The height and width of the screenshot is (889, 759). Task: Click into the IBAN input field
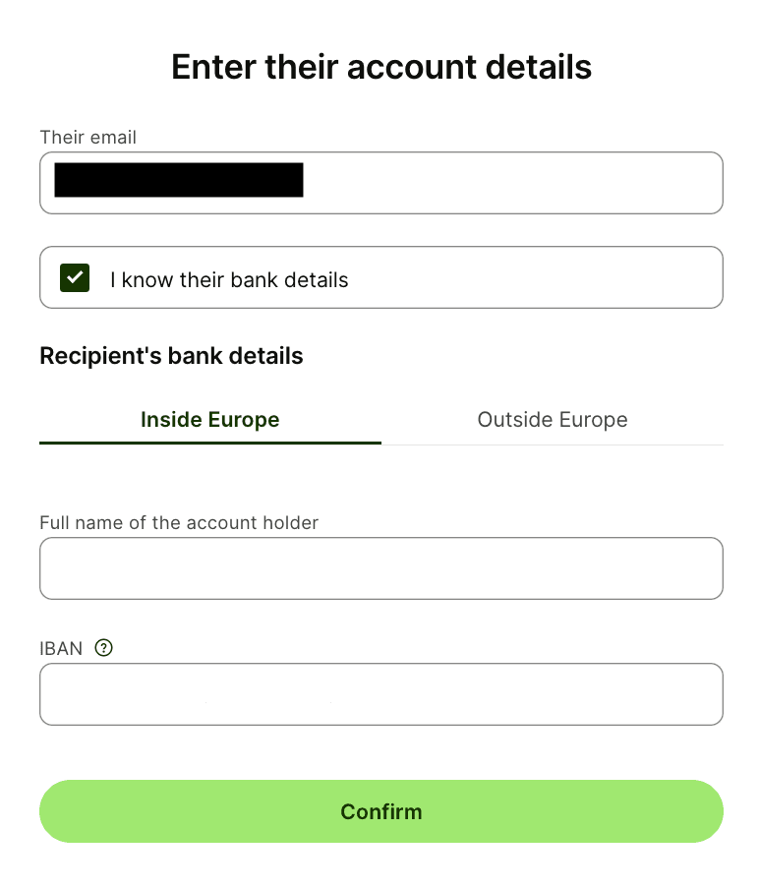380,694
